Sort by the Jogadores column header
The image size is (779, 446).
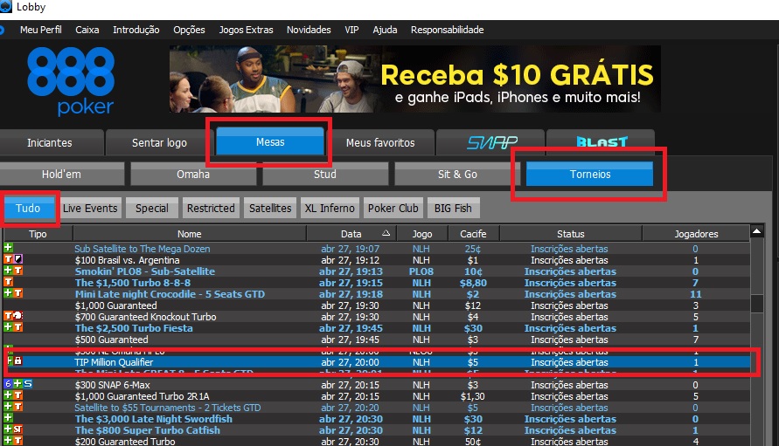(x=696, y=233)
